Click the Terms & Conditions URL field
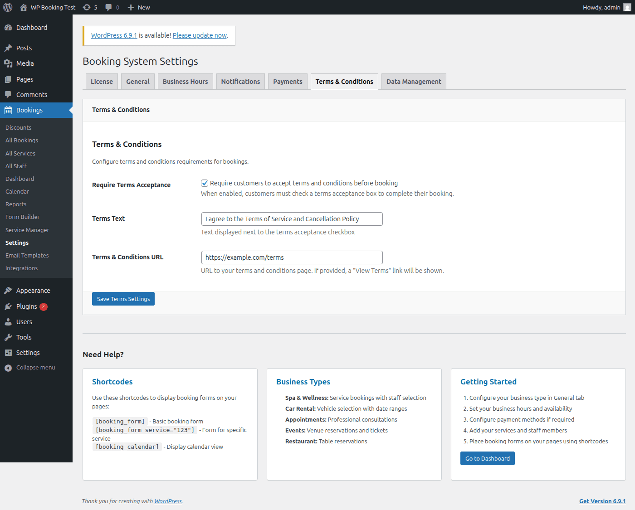Viewport: 635px width, 510px height. [292, 257]
